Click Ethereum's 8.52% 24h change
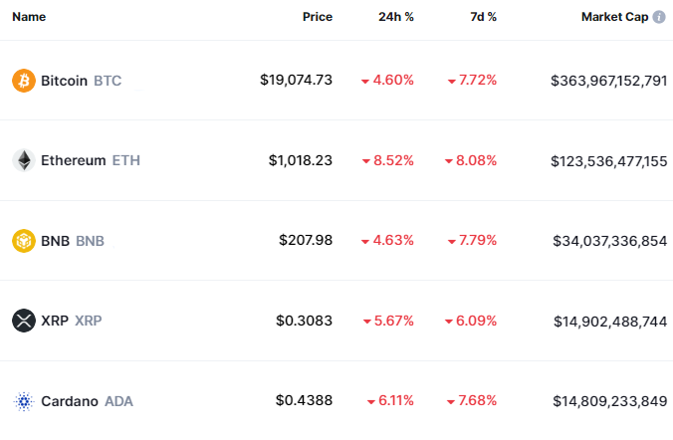Screen dimensions: 673x440 (x=393, y=160)
